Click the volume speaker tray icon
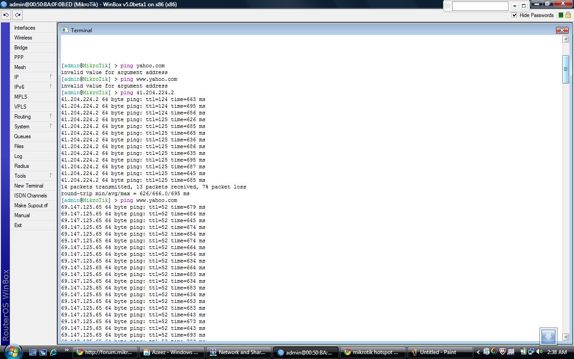 (539, 352)
